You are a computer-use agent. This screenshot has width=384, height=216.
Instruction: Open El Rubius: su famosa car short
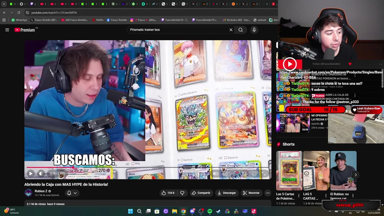(x=343, y=170)
